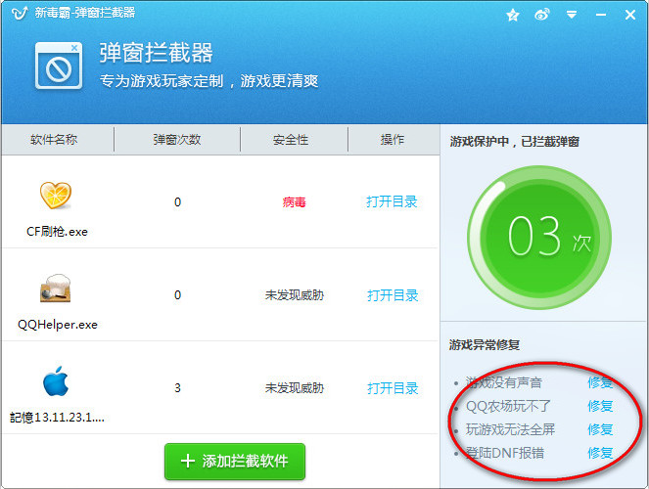This screenshot has height=489, width=649.
Task: Click the 記憶13.11.23.1.... file name
Action: 57,418
